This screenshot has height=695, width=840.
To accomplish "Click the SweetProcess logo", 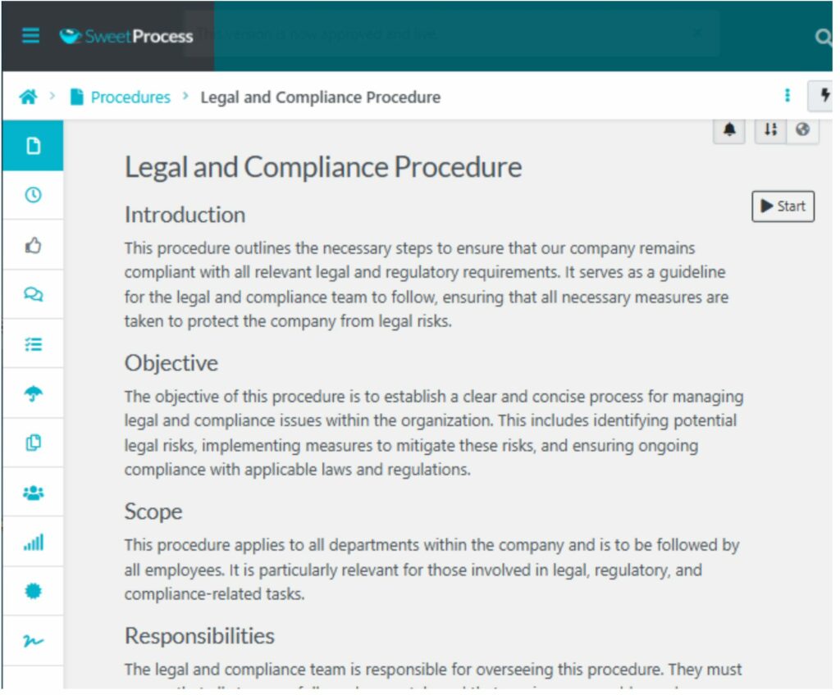I will (126, 36).
